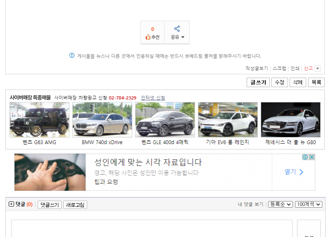Click the red 신고 report link
Screen dimensions: 331x237
click(308, 68)
